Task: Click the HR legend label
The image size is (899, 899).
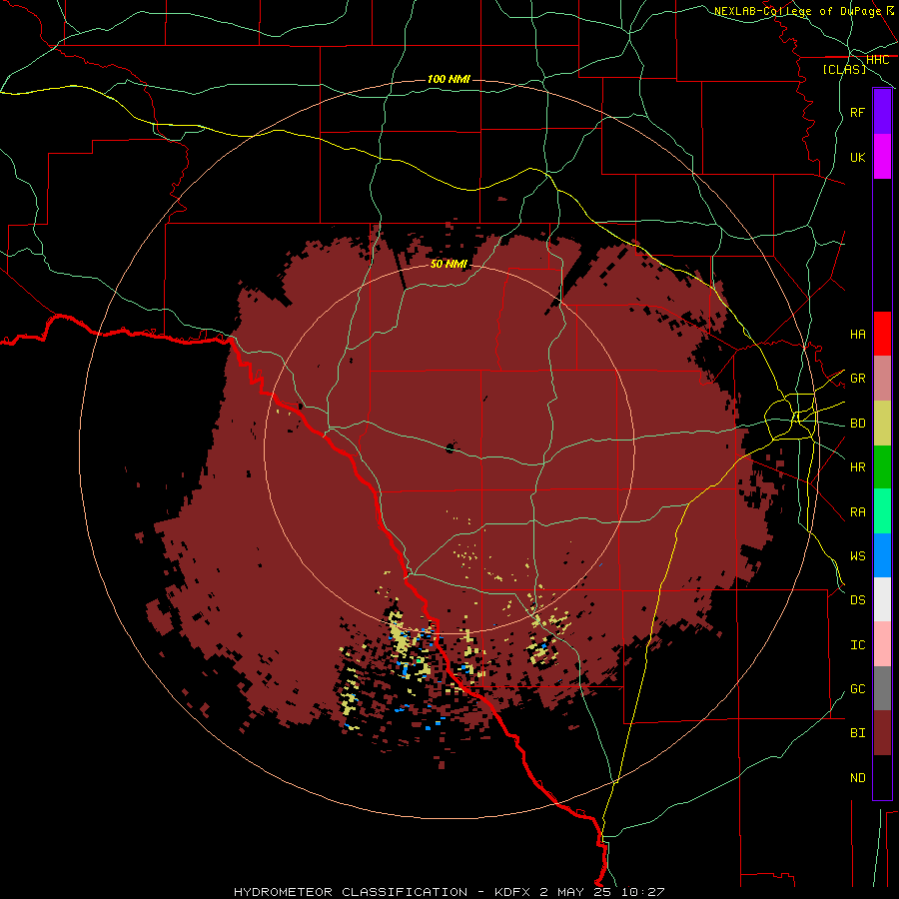Action: pyautogui.click(x=857, y=467)
